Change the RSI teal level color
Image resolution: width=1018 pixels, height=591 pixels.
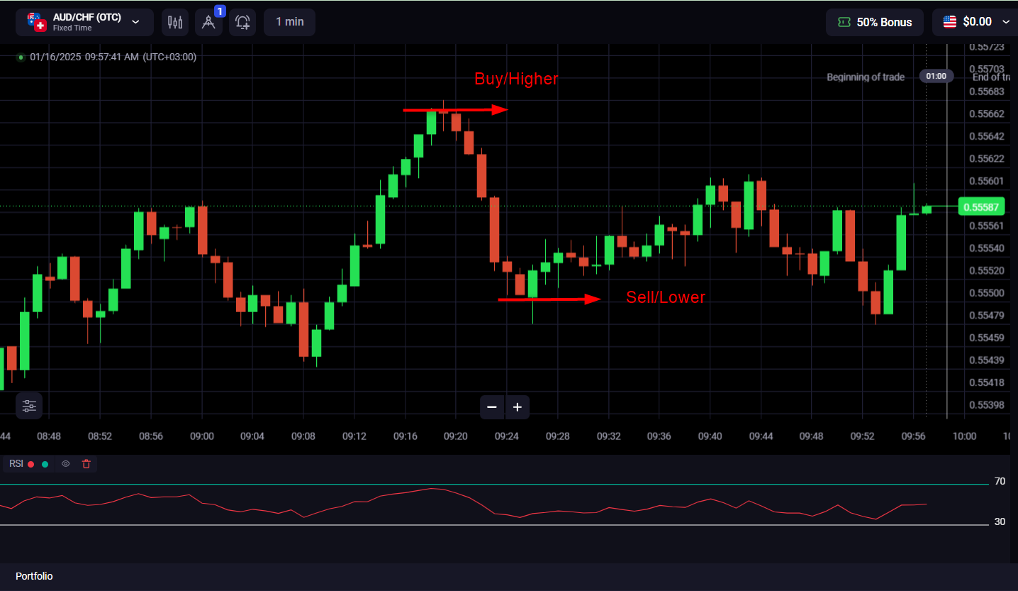click(x=45, y=464)
